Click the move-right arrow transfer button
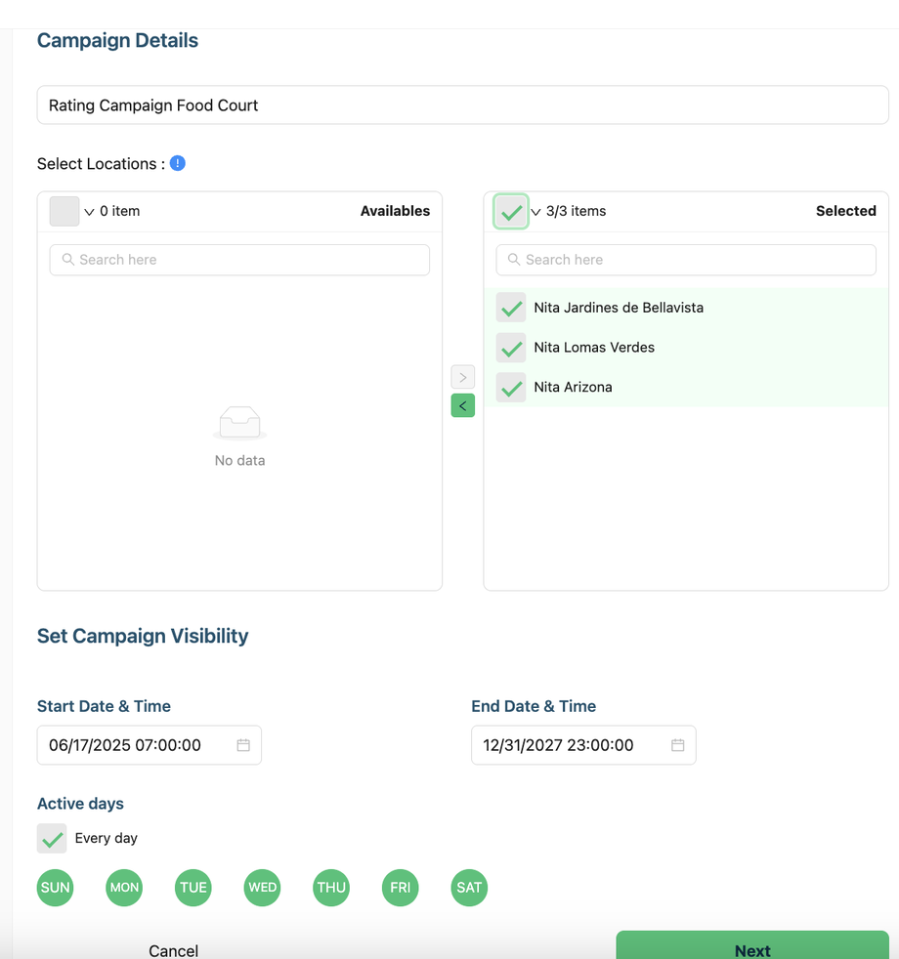 coord(462,377)
